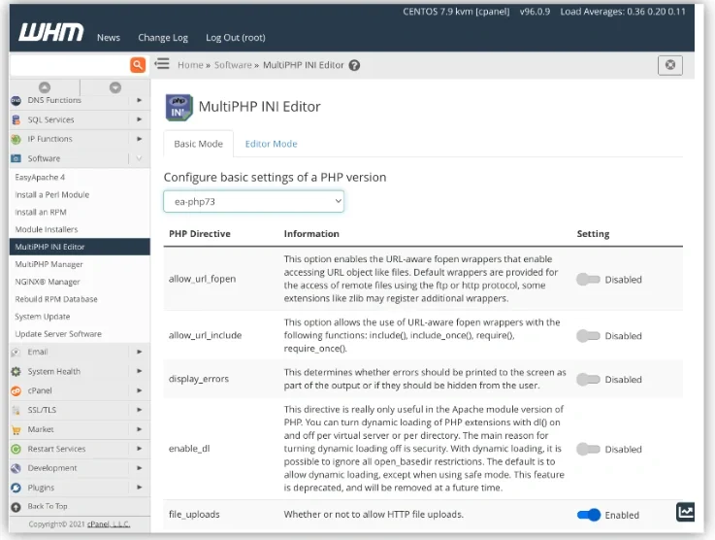This screenshot has width=715, height=540.
Task: Expand the Restart Services arrow
Action: (x=139, y=449)
